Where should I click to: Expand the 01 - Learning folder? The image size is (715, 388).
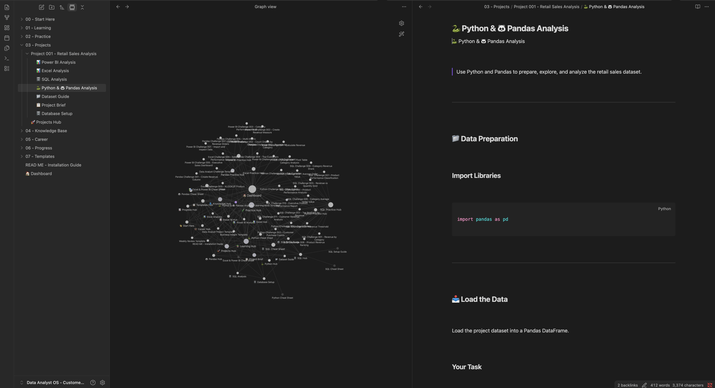pyautogui.click(x=21, y=28)
